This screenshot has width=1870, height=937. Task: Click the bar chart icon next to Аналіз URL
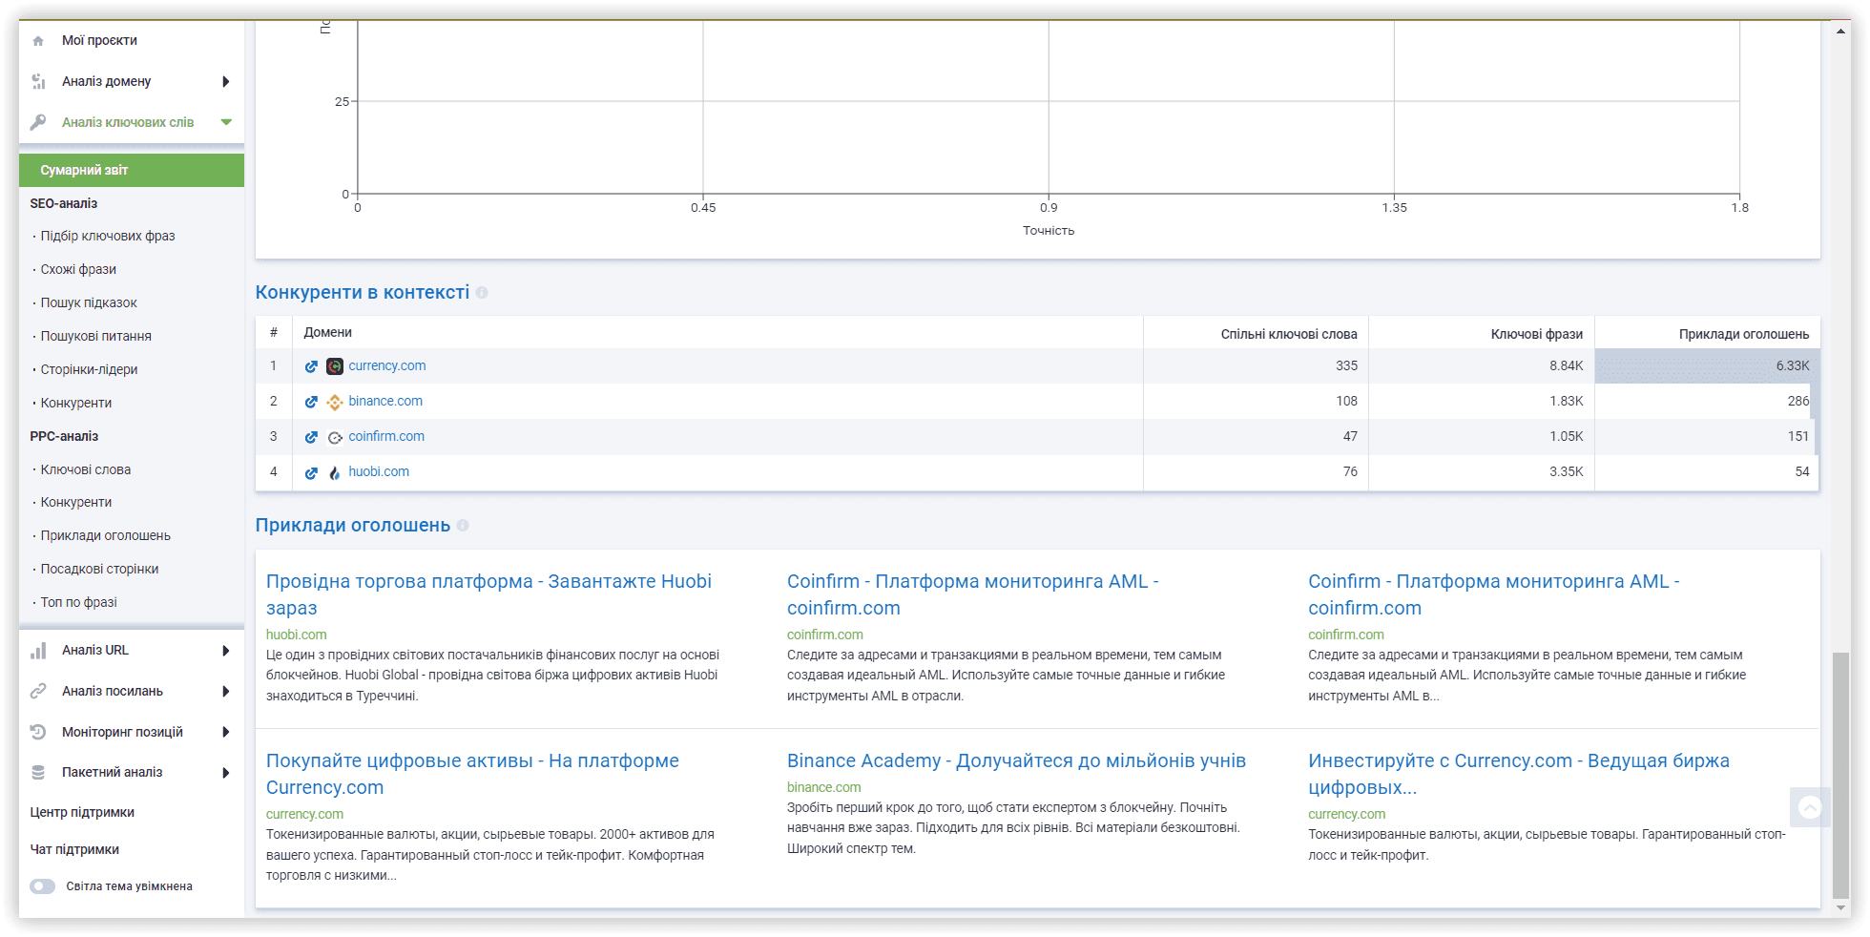pos(38,651)
